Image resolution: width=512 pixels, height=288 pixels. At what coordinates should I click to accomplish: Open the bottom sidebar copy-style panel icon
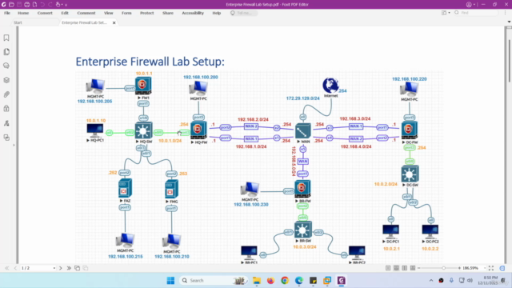pos(6,138)
